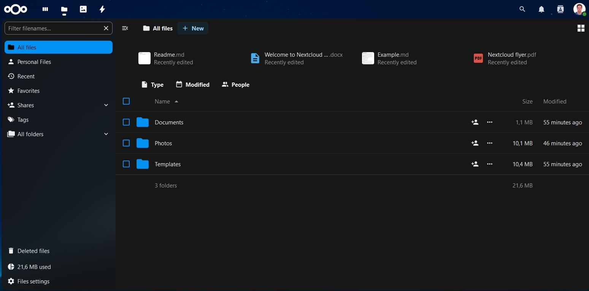
Task: Open unified search magnifier icon
Action: 522,9
